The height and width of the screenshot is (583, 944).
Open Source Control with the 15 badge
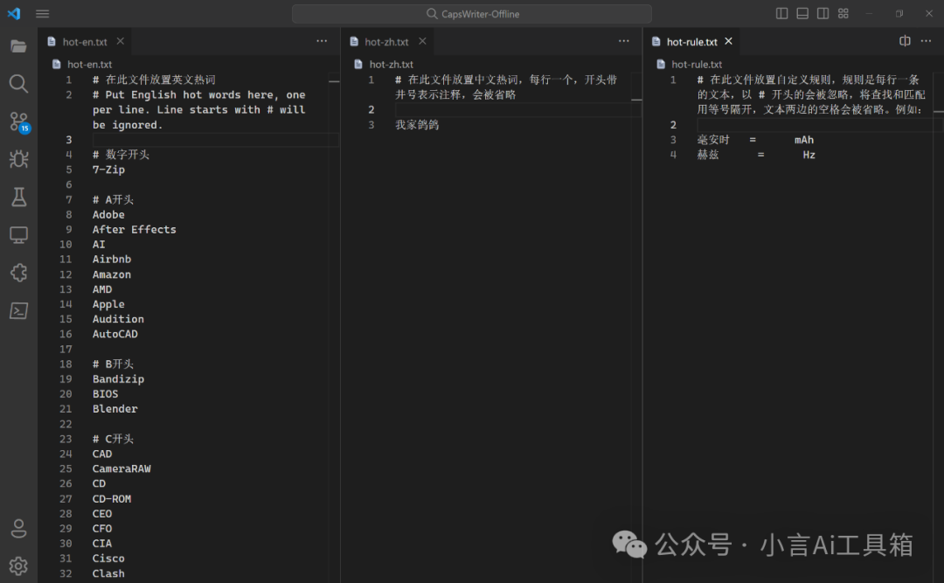pos(18,121)
